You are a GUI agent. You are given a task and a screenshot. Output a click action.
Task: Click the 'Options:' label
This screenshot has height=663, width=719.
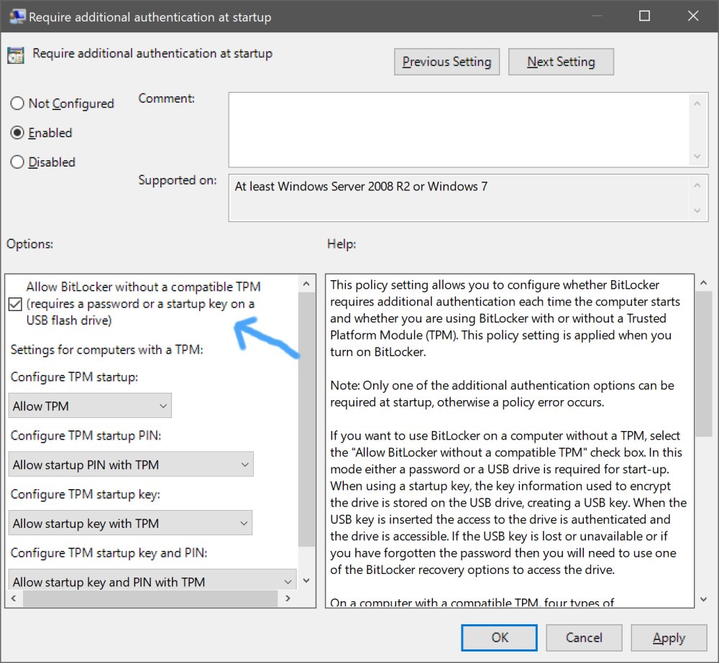click(29, 244)
